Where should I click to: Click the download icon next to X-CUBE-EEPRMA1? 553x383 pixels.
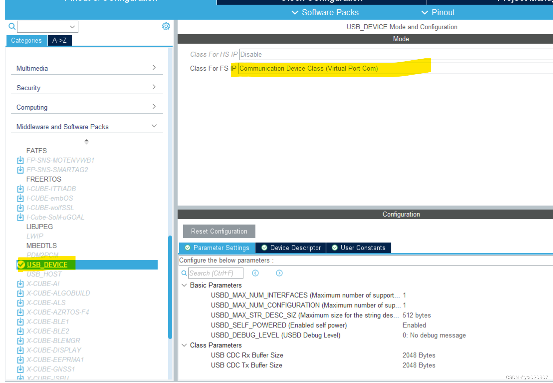(x=20, y=360)
